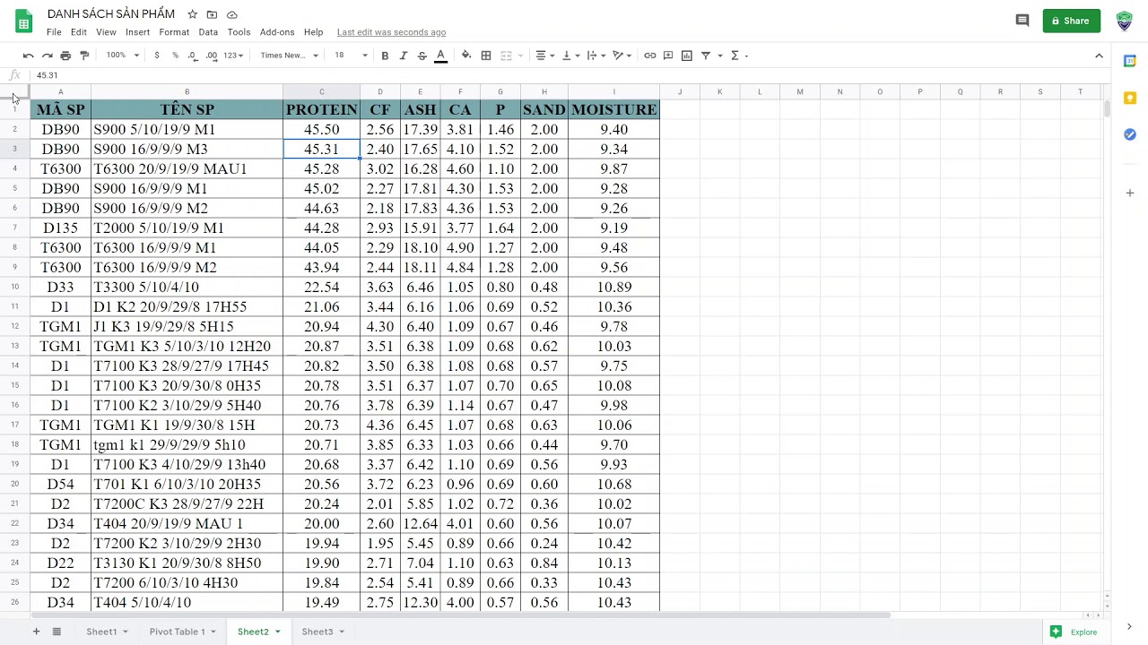Open the Insert menu
The width and height of the screenshot is (1148, 645).
point(137,32)
